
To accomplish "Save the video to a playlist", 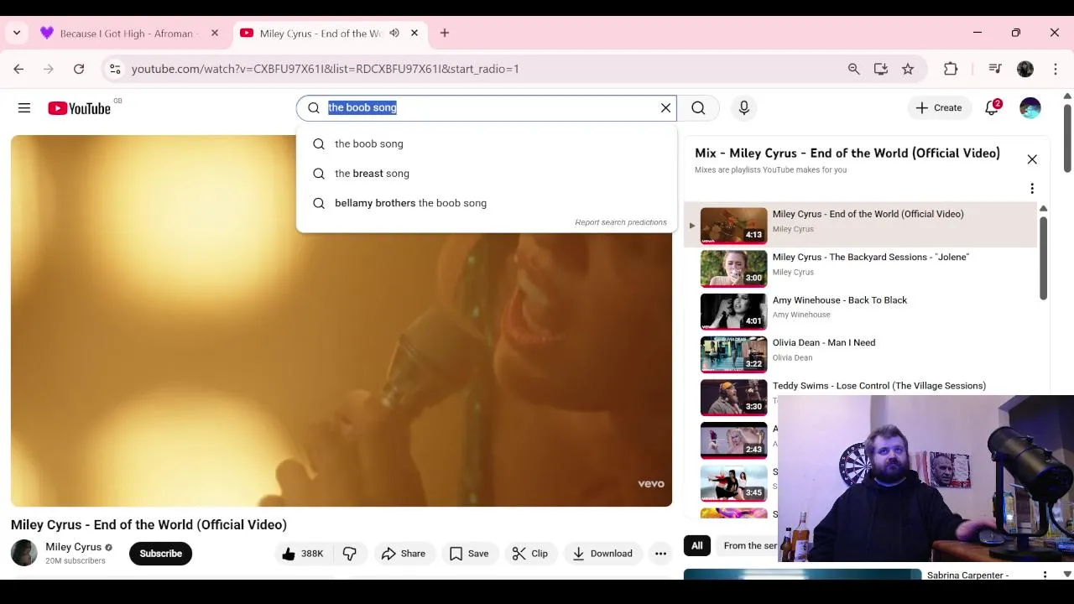I will coord(469,554).
